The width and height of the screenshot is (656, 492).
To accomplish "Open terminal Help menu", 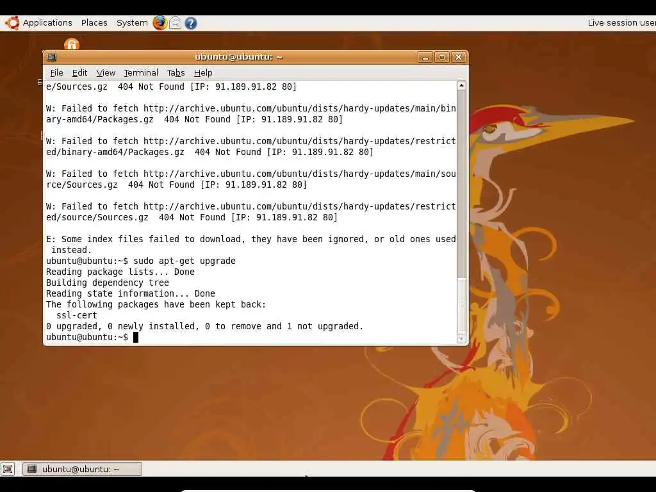I will click(203, 73).
